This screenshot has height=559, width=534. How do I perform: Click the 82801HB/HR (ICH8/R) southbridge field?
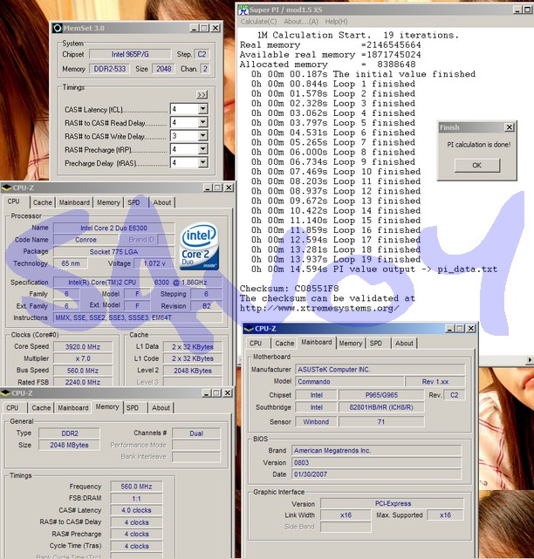381,407
